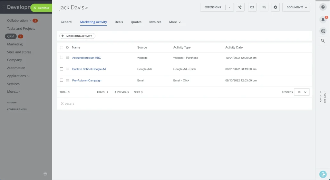The image size is (330, 180).
Task: Click the add MARKETING ACTIVITY button
Action: click(77, 36)
